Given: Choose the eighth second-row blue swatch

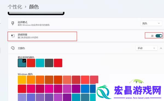Looking at the screenshot, I should tap(85, 89).
